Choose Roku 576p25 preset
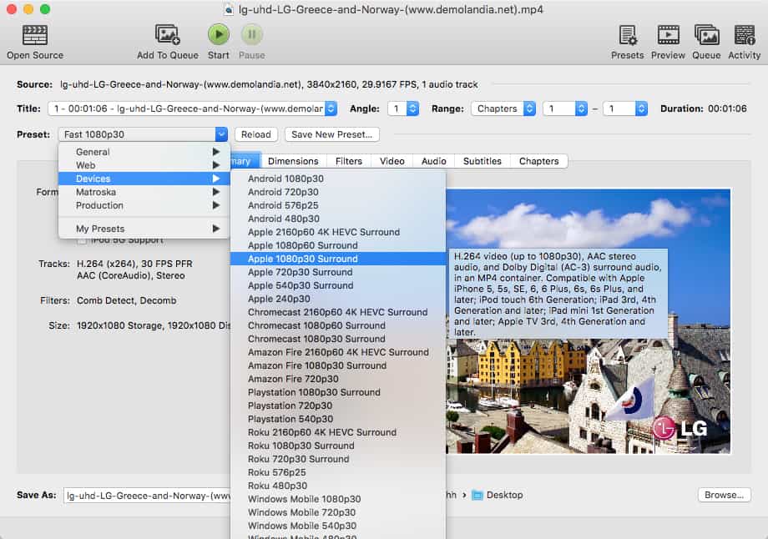 (x=338, y=472)
